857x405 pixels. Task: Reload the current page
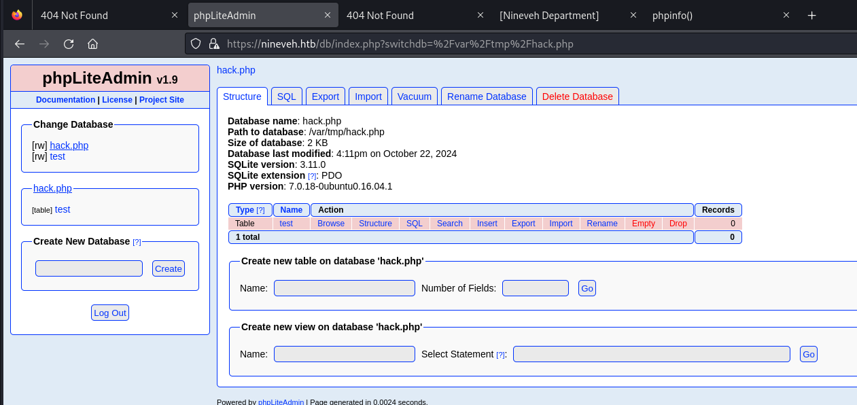coord(68,43)
